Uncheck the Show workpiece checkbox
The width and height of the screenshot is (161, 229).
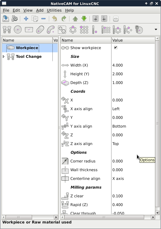pyautogui.click(x=116, y=48)
